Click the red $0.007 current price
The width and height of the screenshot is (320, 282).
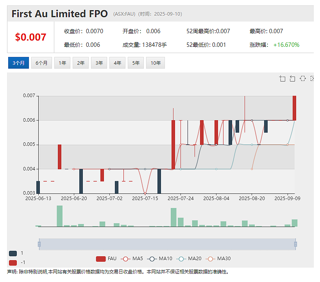coord(30,37)
